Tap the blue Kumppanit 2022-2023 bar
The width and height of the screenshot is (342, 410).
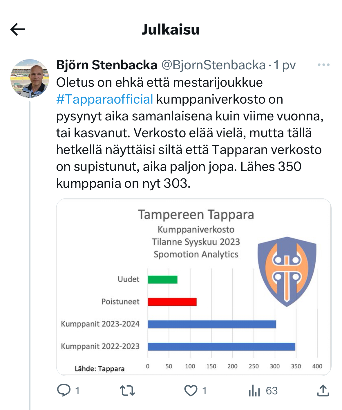[221, 346]
